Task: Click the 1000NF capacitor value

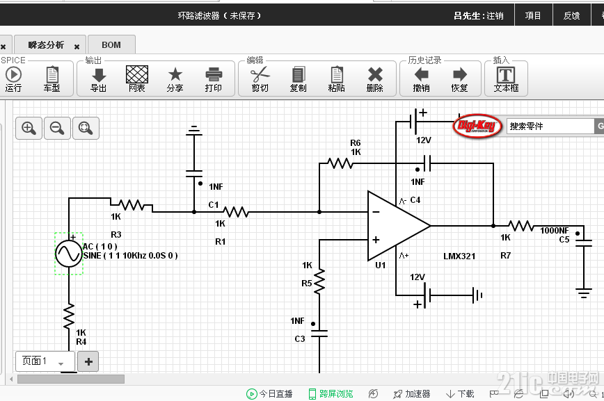Action: (555, 231)
